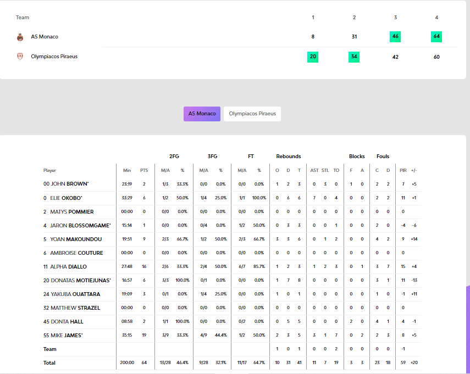Open Donatas Motiejunas player entry
The height and width of the screenshot is (374, 470).
tap(77, 280)
